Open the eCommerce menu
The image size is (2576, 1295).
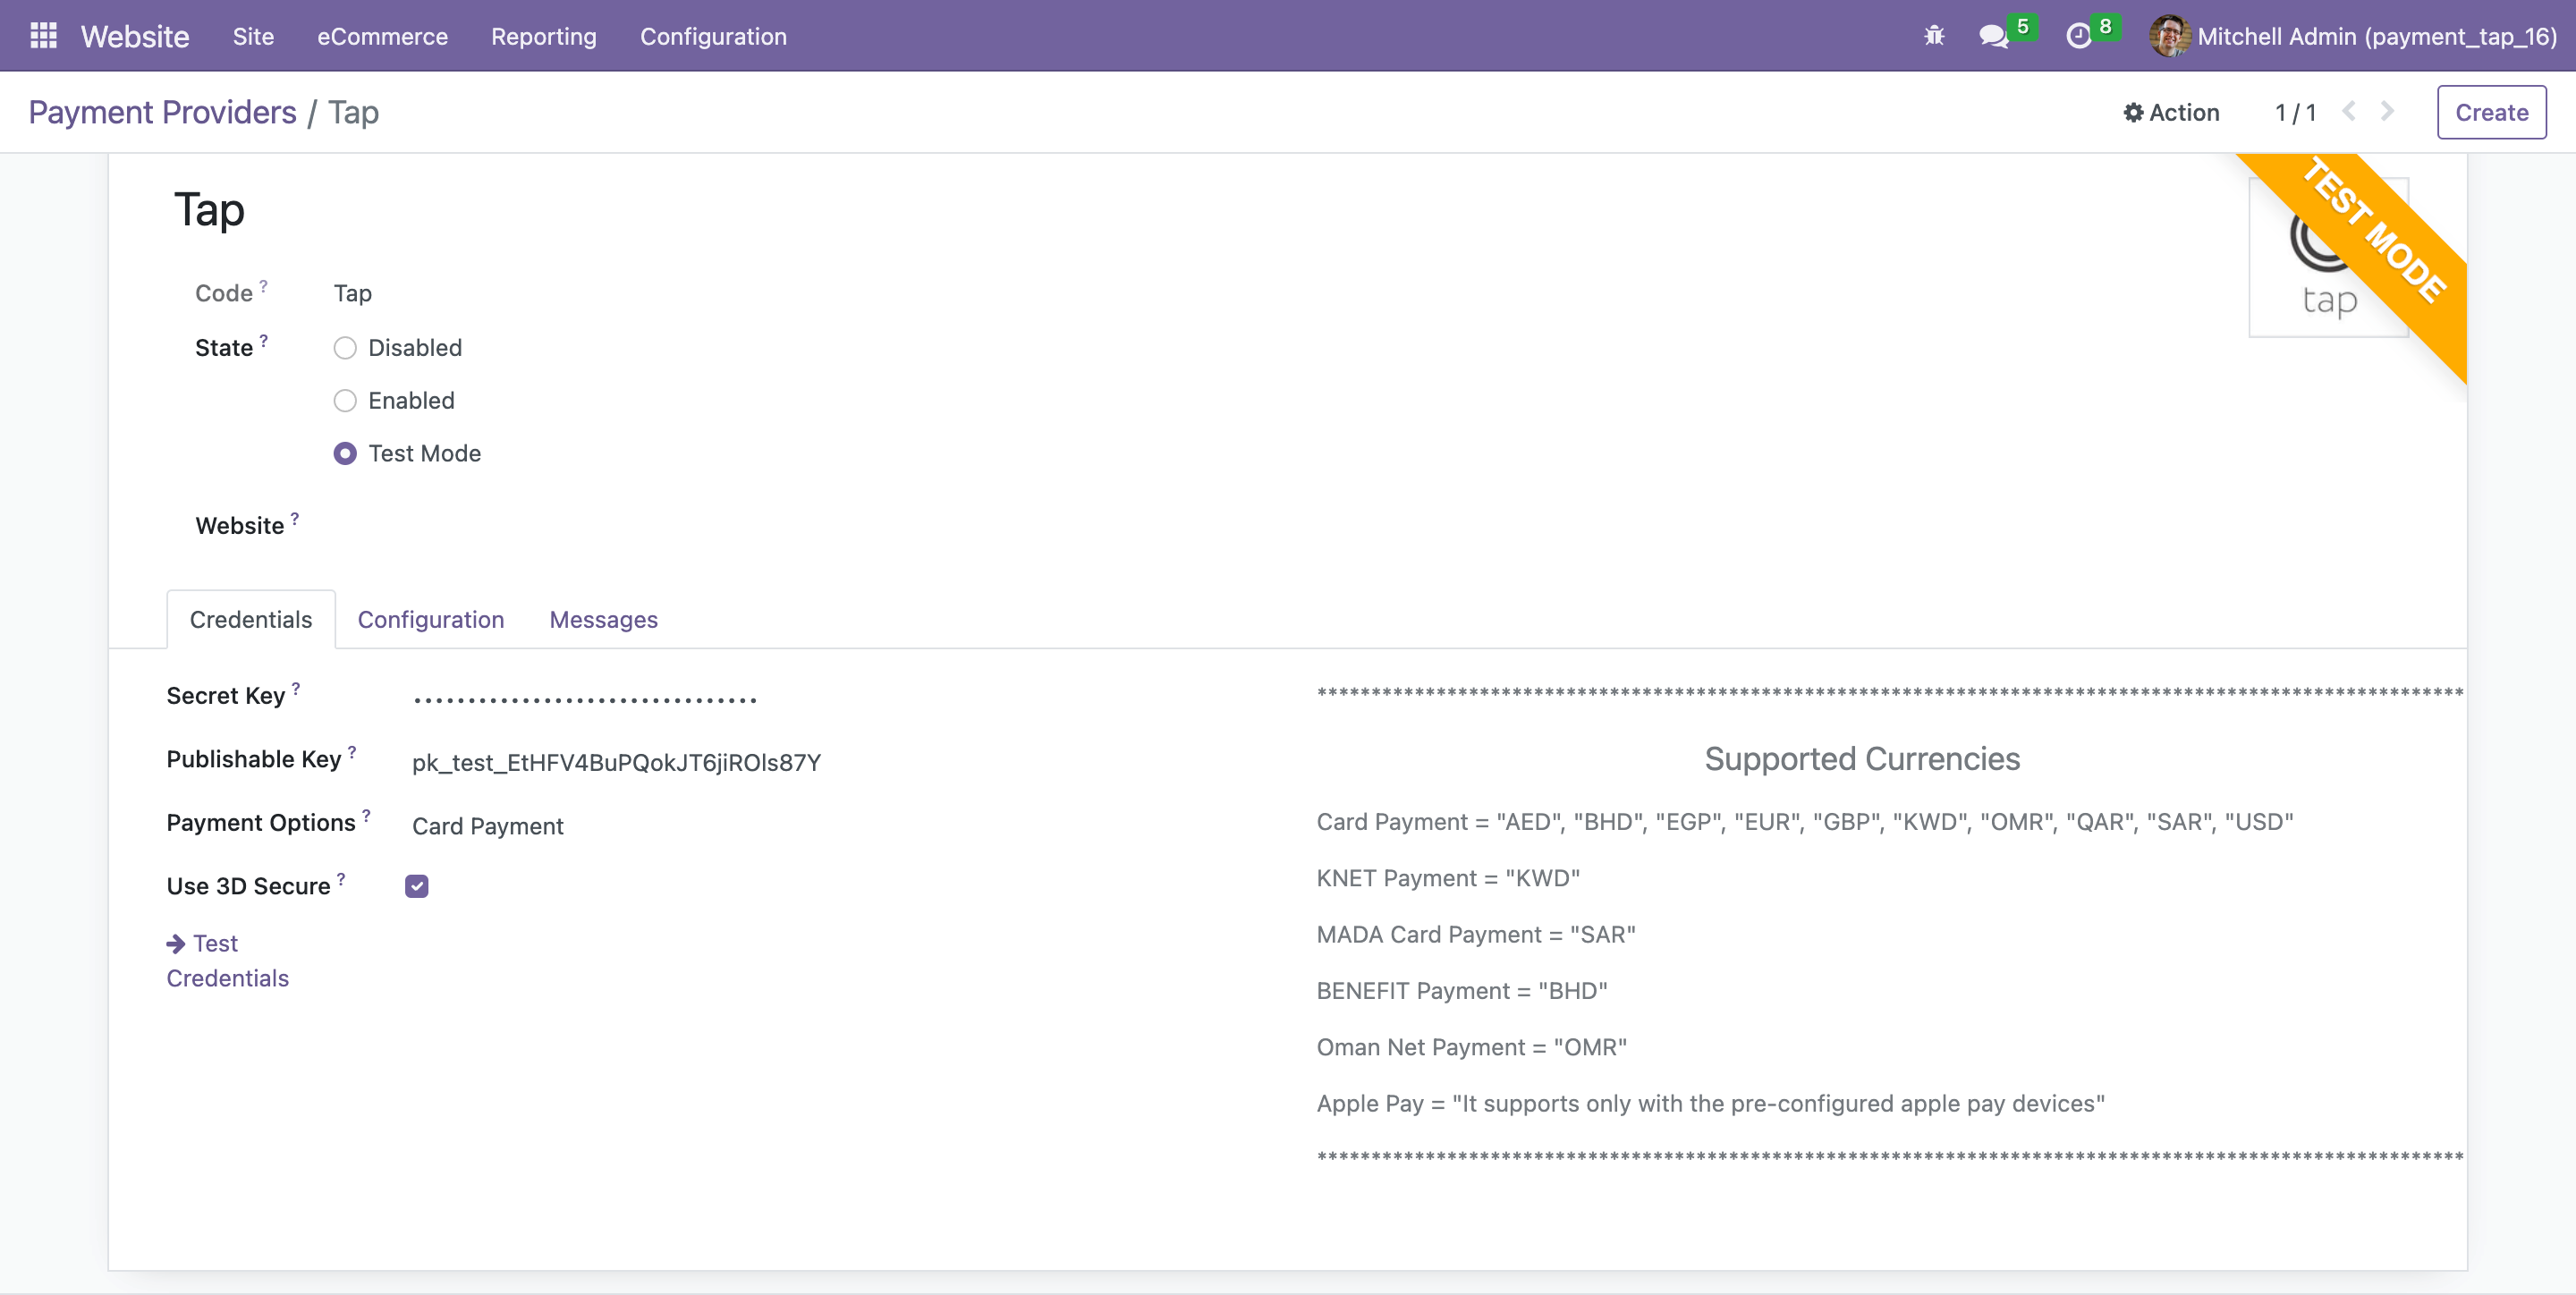point(382,36)
